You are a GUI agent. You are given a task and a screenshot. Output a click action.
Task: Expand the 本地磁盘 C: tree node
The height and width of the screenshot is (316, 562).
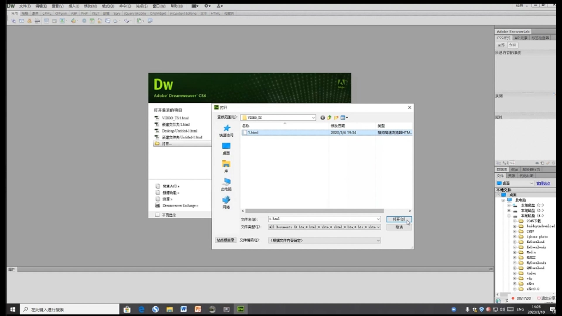click(509, 205)
